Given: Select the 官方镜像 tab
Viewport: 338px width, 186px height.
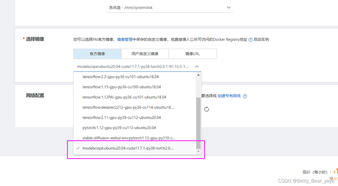Looking at the screenshot, I should [97, 54].
